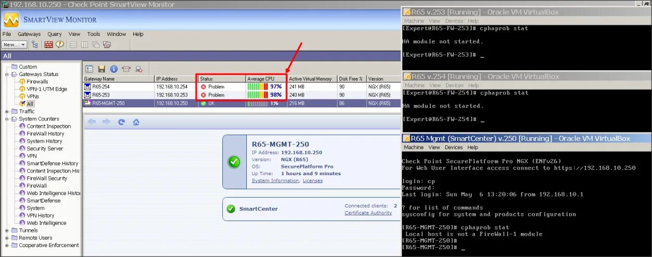Expand the Traffic tree node

7,112
